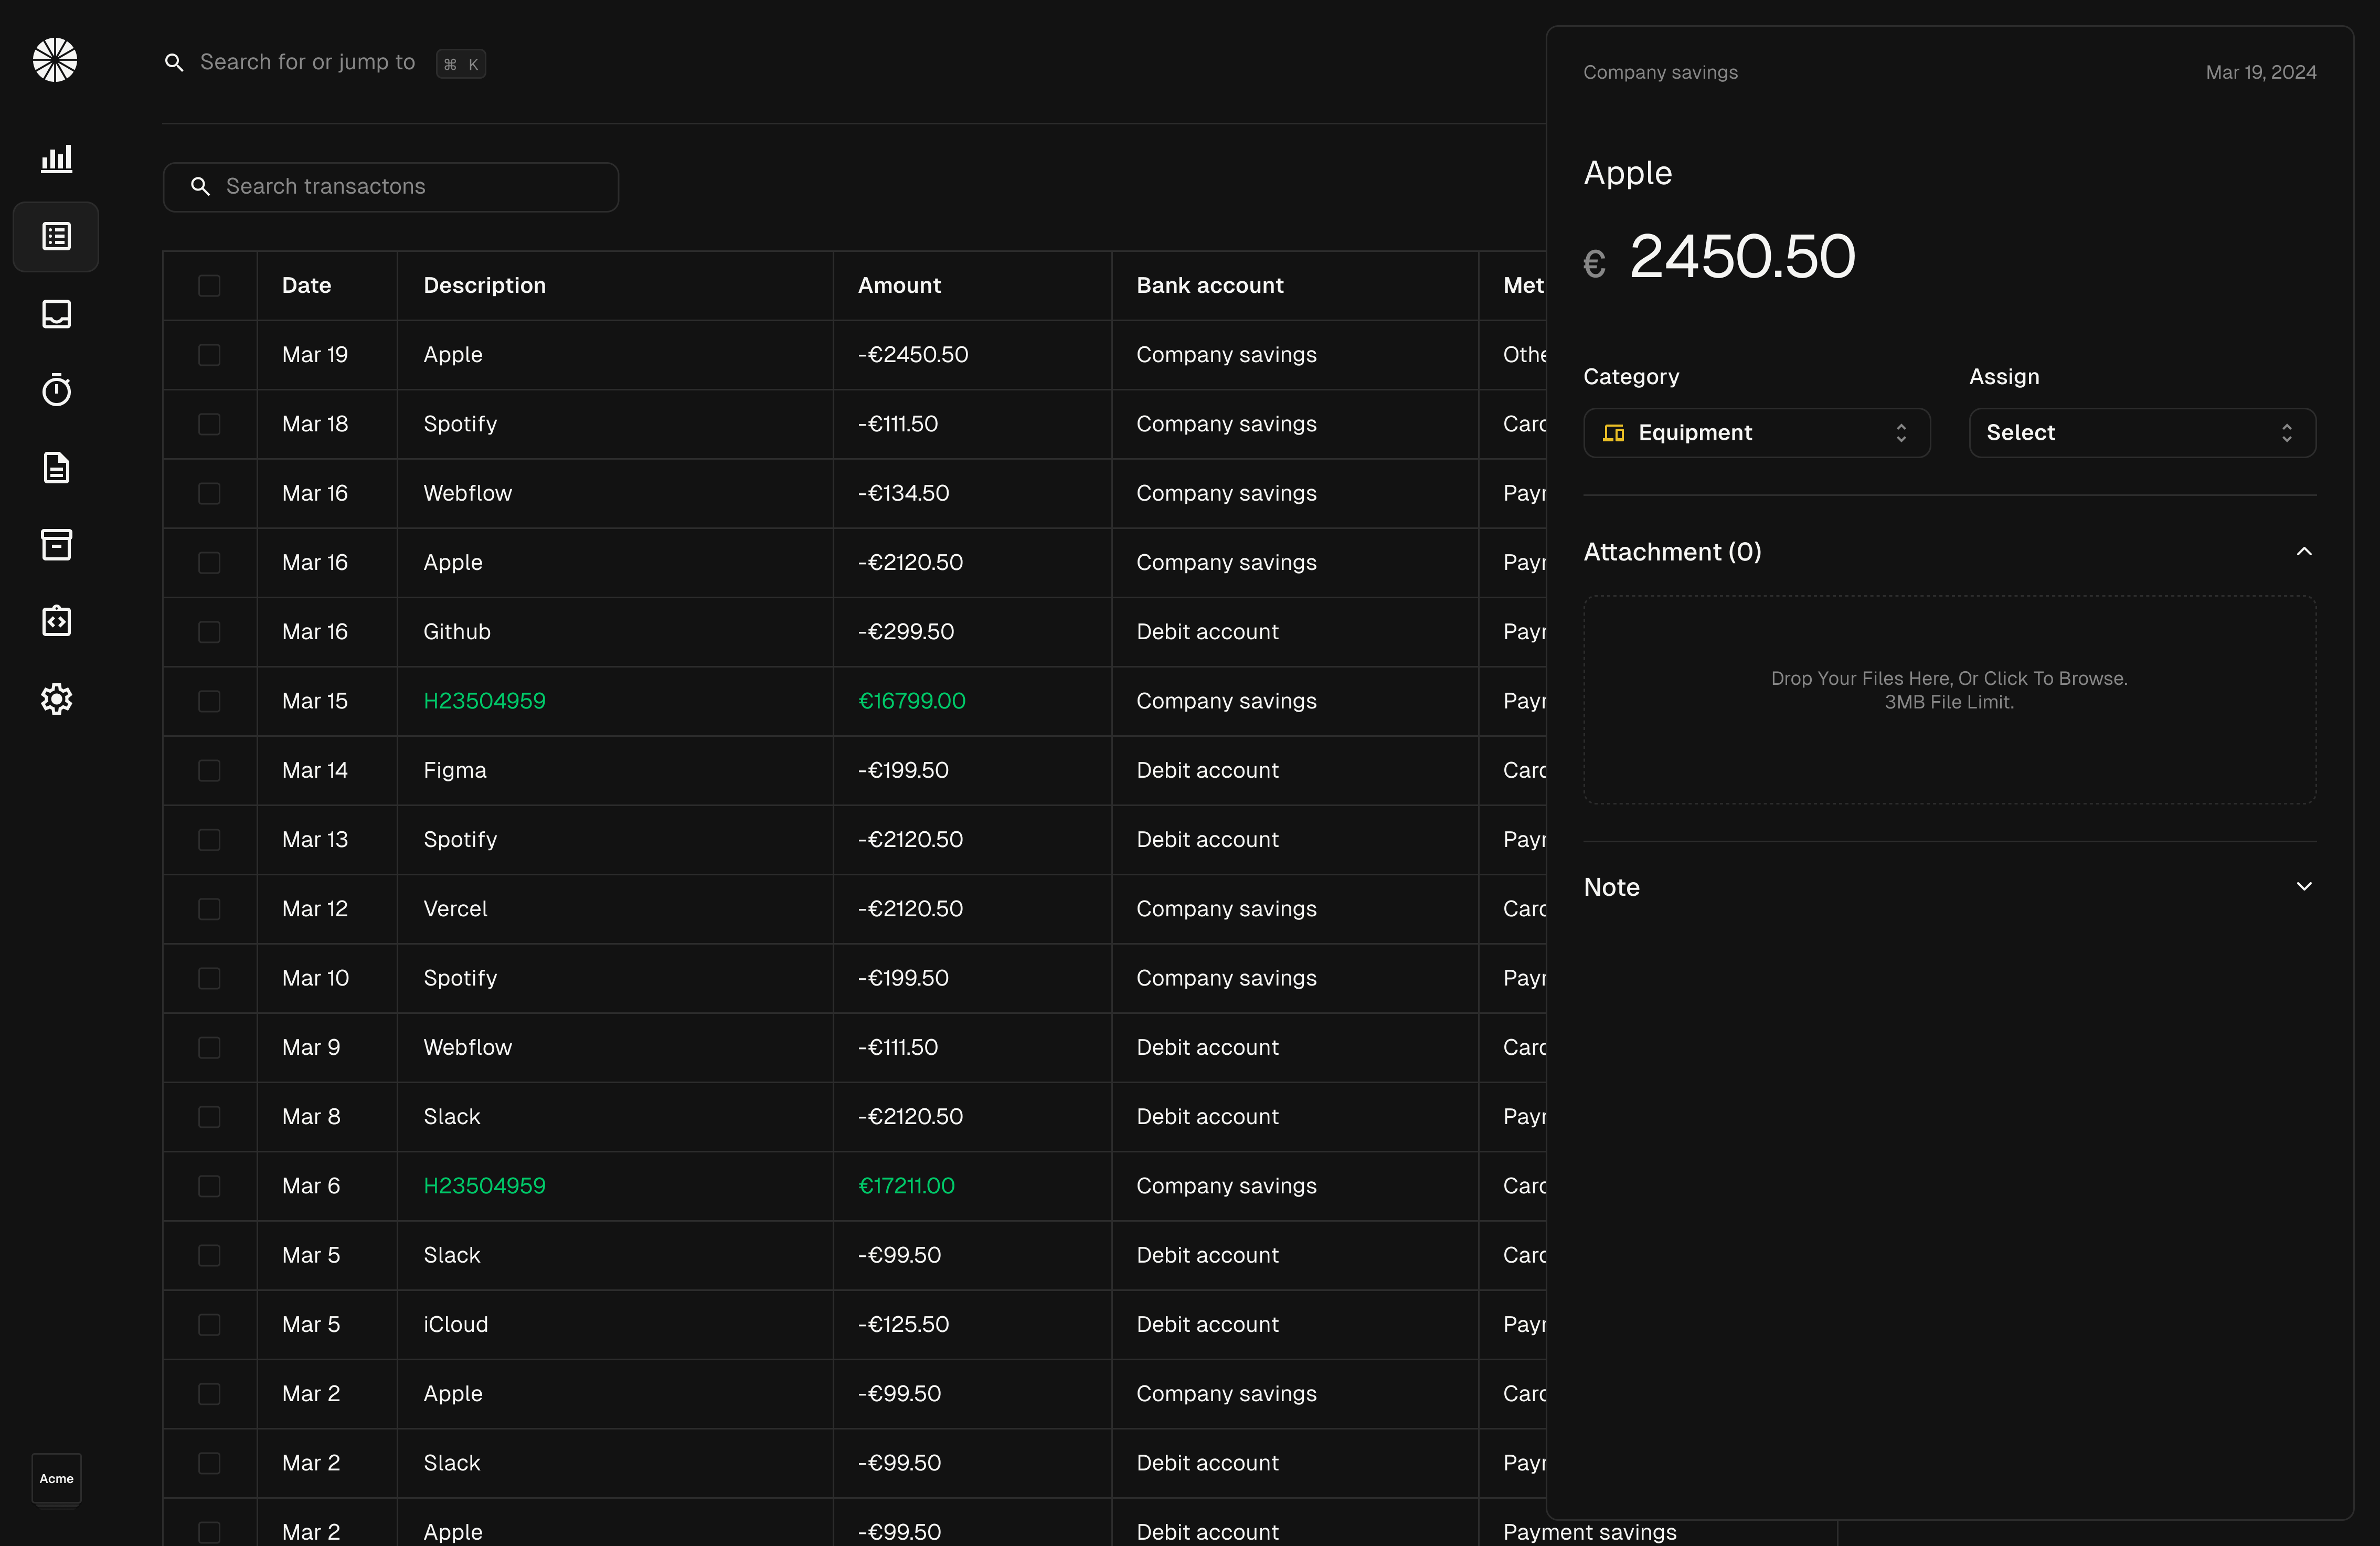Open the Assign Select dropdown
Image resolution: width=2380 pixels, height=1546 pixels.
click(x=2142, y=433)
